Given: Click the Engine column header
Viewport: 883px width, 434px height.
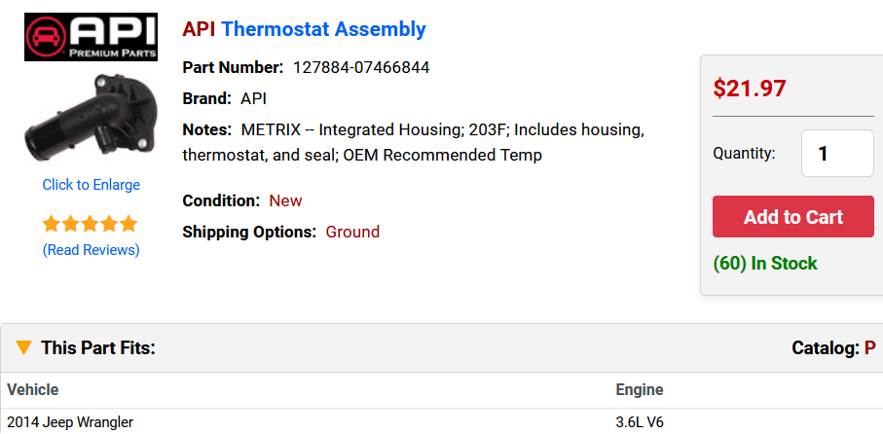Looking at the screenshot, I should click(x=640, y=389).
